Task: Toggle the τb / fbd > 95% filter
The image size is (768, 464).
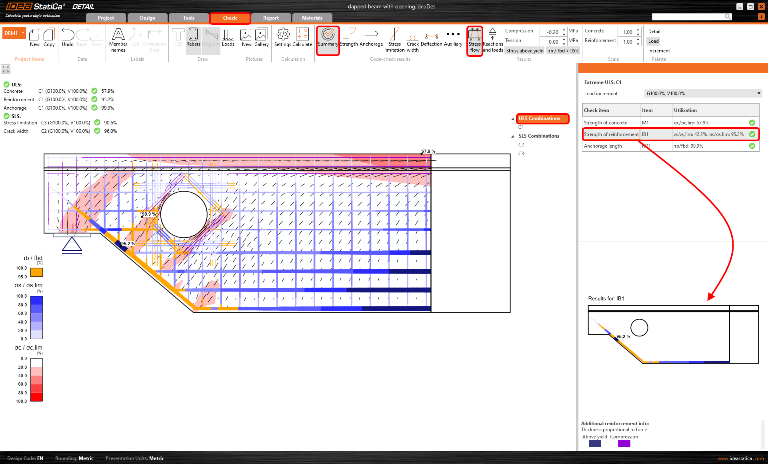Action: click(x=563, y=51)
